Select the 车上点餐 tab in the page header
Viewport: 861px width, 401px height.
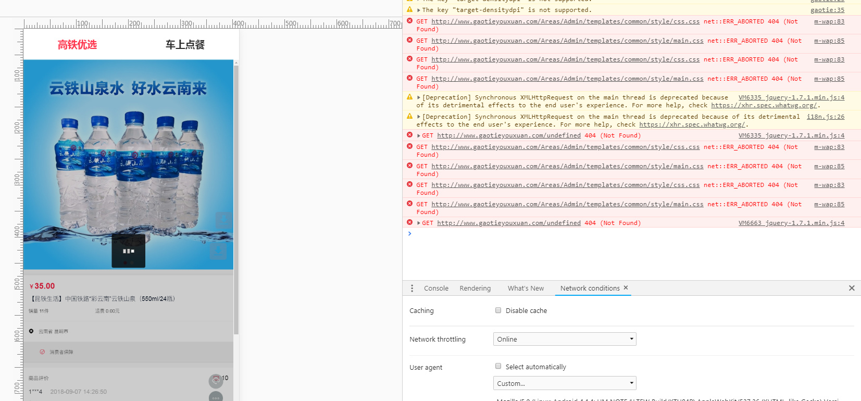(x=185, y=45)
